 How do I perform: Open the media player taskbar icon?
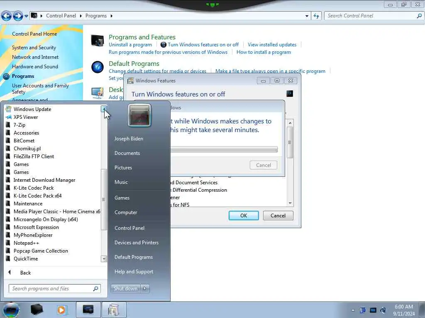coord(62,310)
